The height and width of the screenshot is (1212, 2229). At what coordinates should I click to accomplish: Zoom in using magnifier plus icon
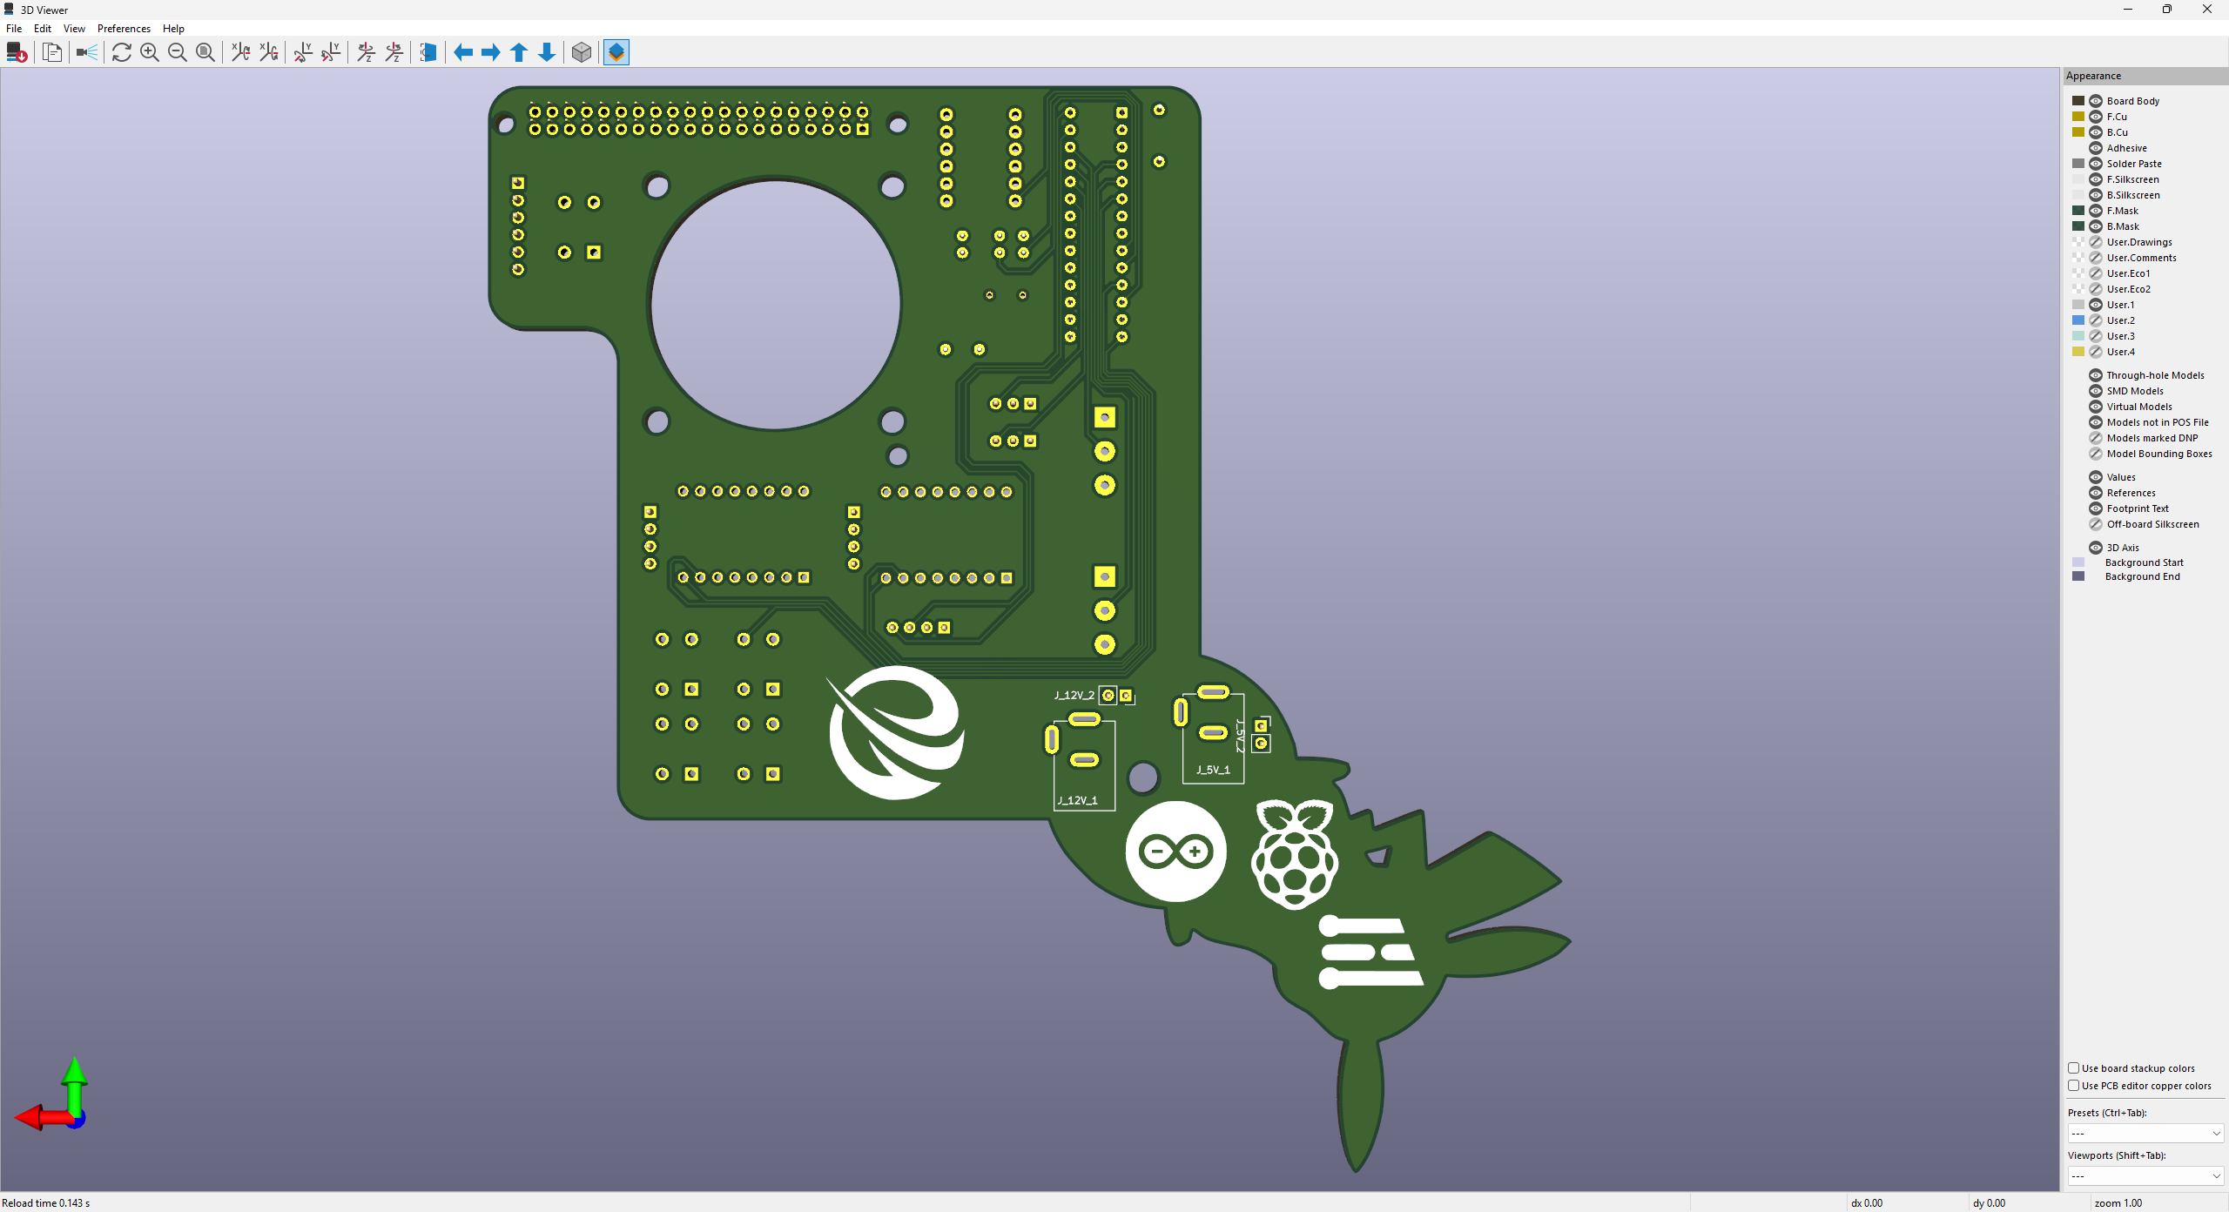pos(150,53)
